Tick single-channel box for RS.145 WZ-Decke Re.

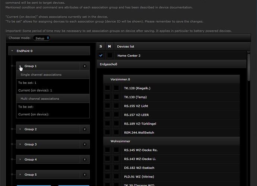[107, 150]
